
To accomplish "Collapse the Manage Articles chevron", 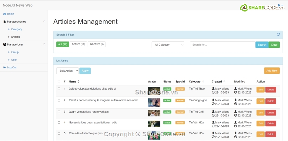I will 44,21.
